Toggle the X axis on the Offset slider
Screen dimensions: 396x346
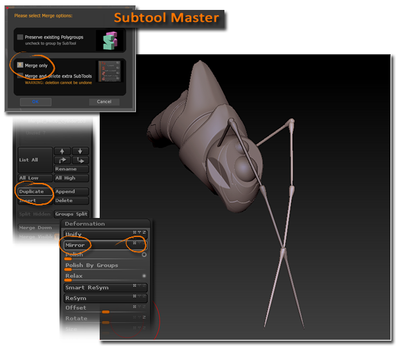(x=135, y=307)
